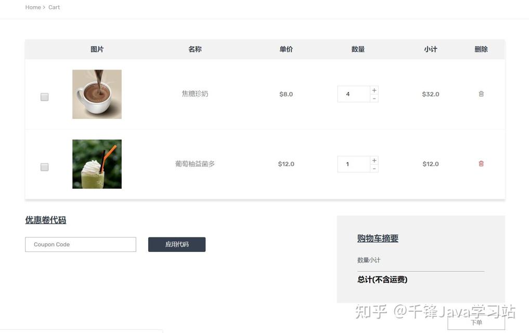Open the Home breadcrumb link
The image size is (529, 333).
33,7
